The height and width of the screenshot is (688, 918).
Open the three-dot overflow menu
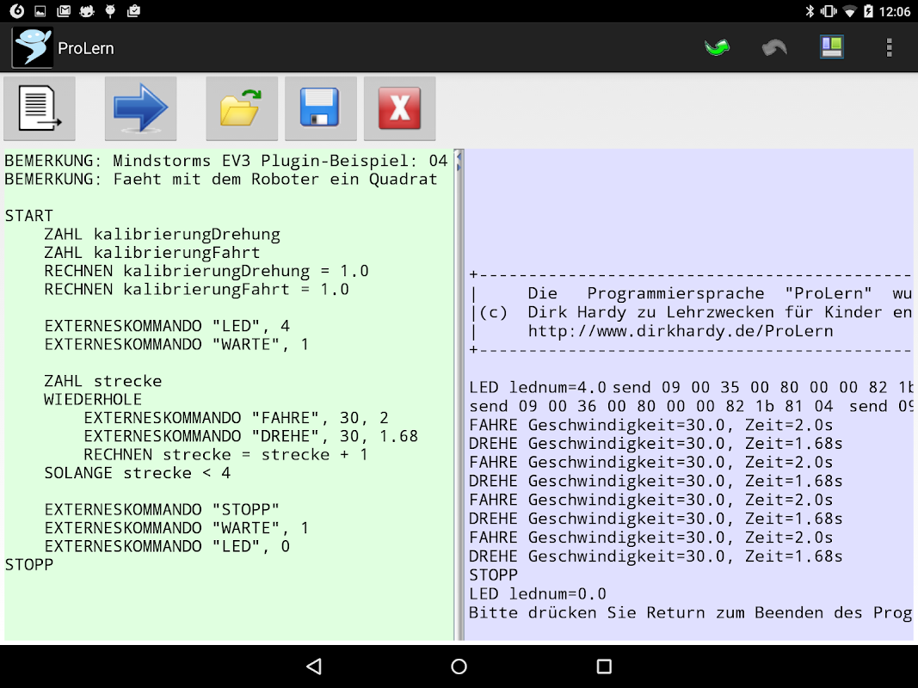(890, 48)
